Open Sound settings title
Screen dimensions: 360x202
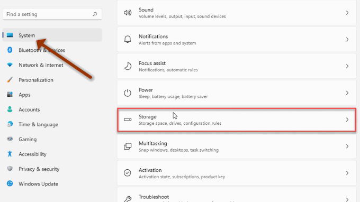click(146, 10)
